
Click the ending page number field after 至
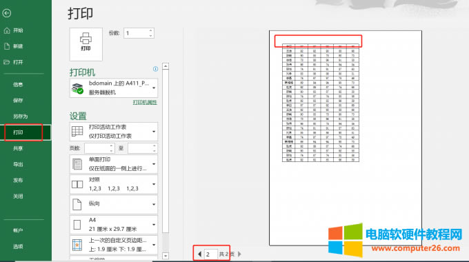point(140,148)
